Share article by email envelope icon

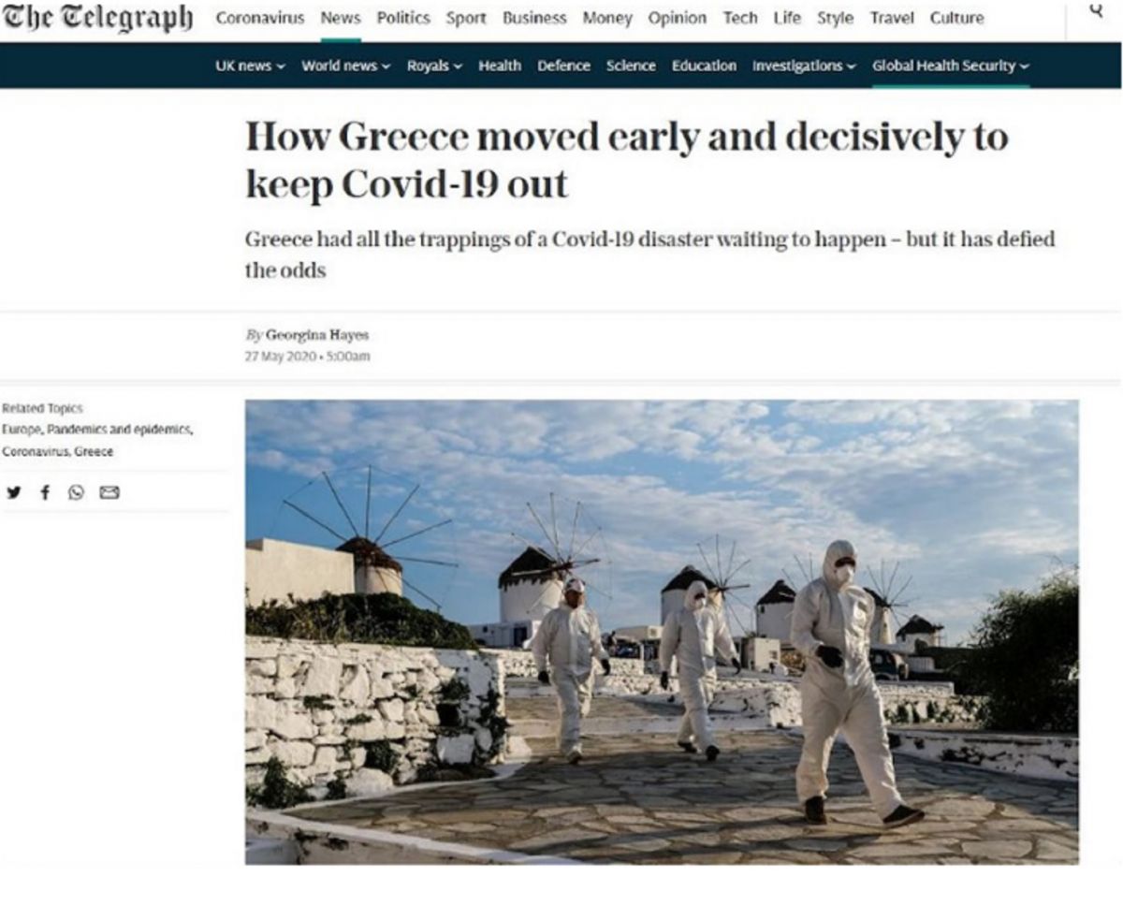109,492
